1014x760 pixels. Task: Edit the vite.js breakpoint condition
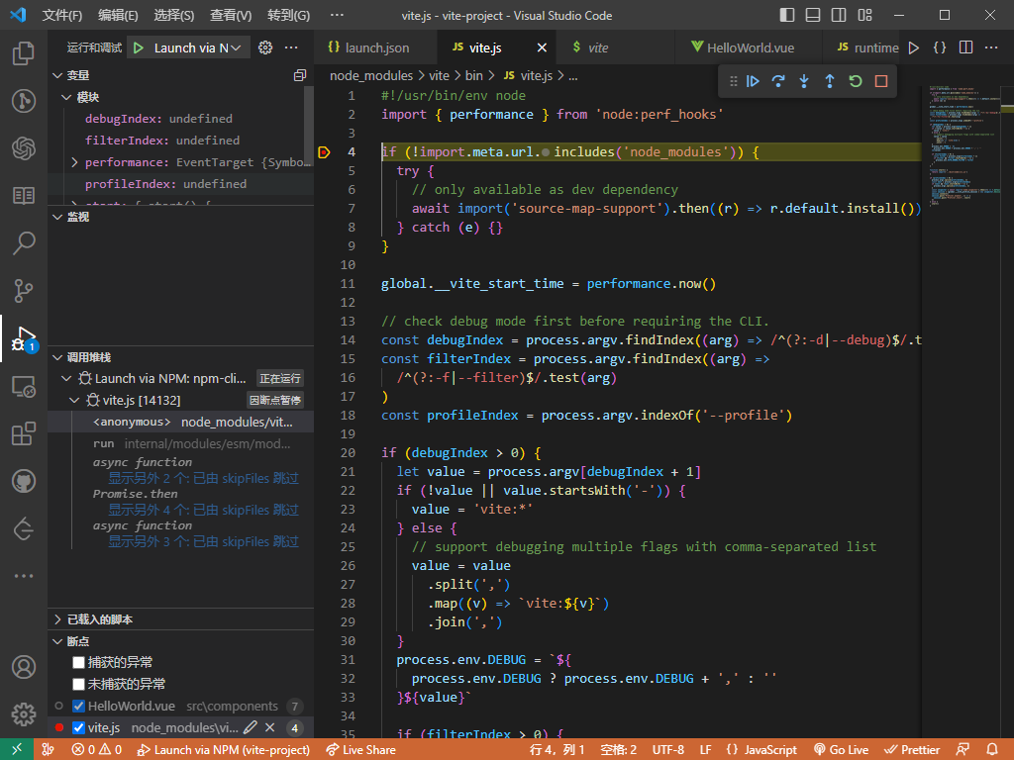(251, 727)
